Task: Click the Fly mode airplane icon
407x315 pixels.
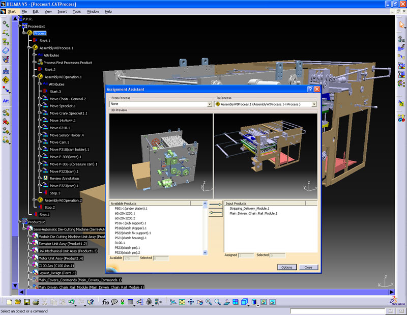Action: [x=173, y=302]
